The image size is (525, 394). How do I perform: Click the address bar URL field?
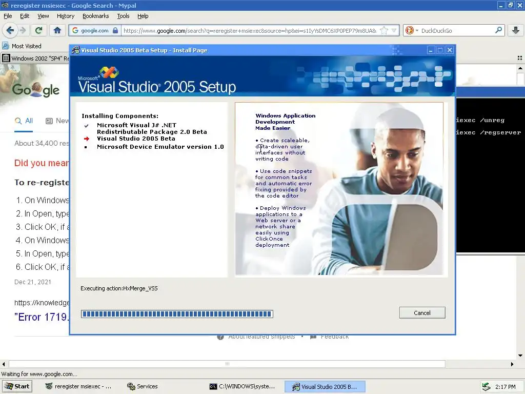pos(250,30)
